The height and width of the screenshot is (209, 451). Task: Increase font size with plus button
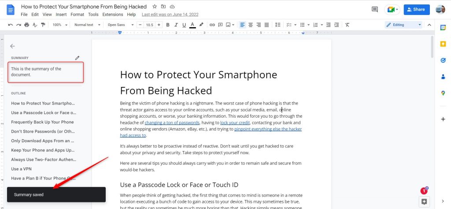159,25
